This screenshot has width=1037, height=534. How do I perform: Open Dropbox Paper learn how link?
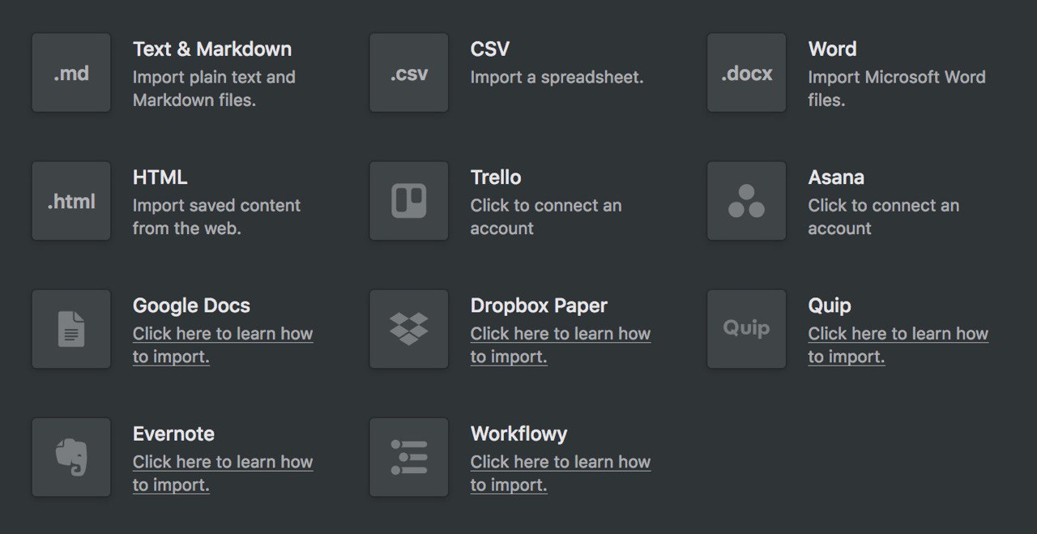[561, 345]
